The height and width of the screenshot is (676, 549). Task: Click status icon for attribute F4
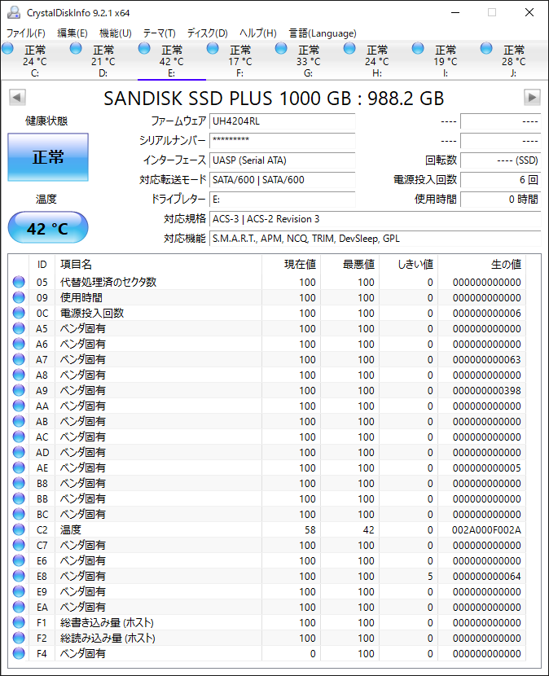coord(19,653)
